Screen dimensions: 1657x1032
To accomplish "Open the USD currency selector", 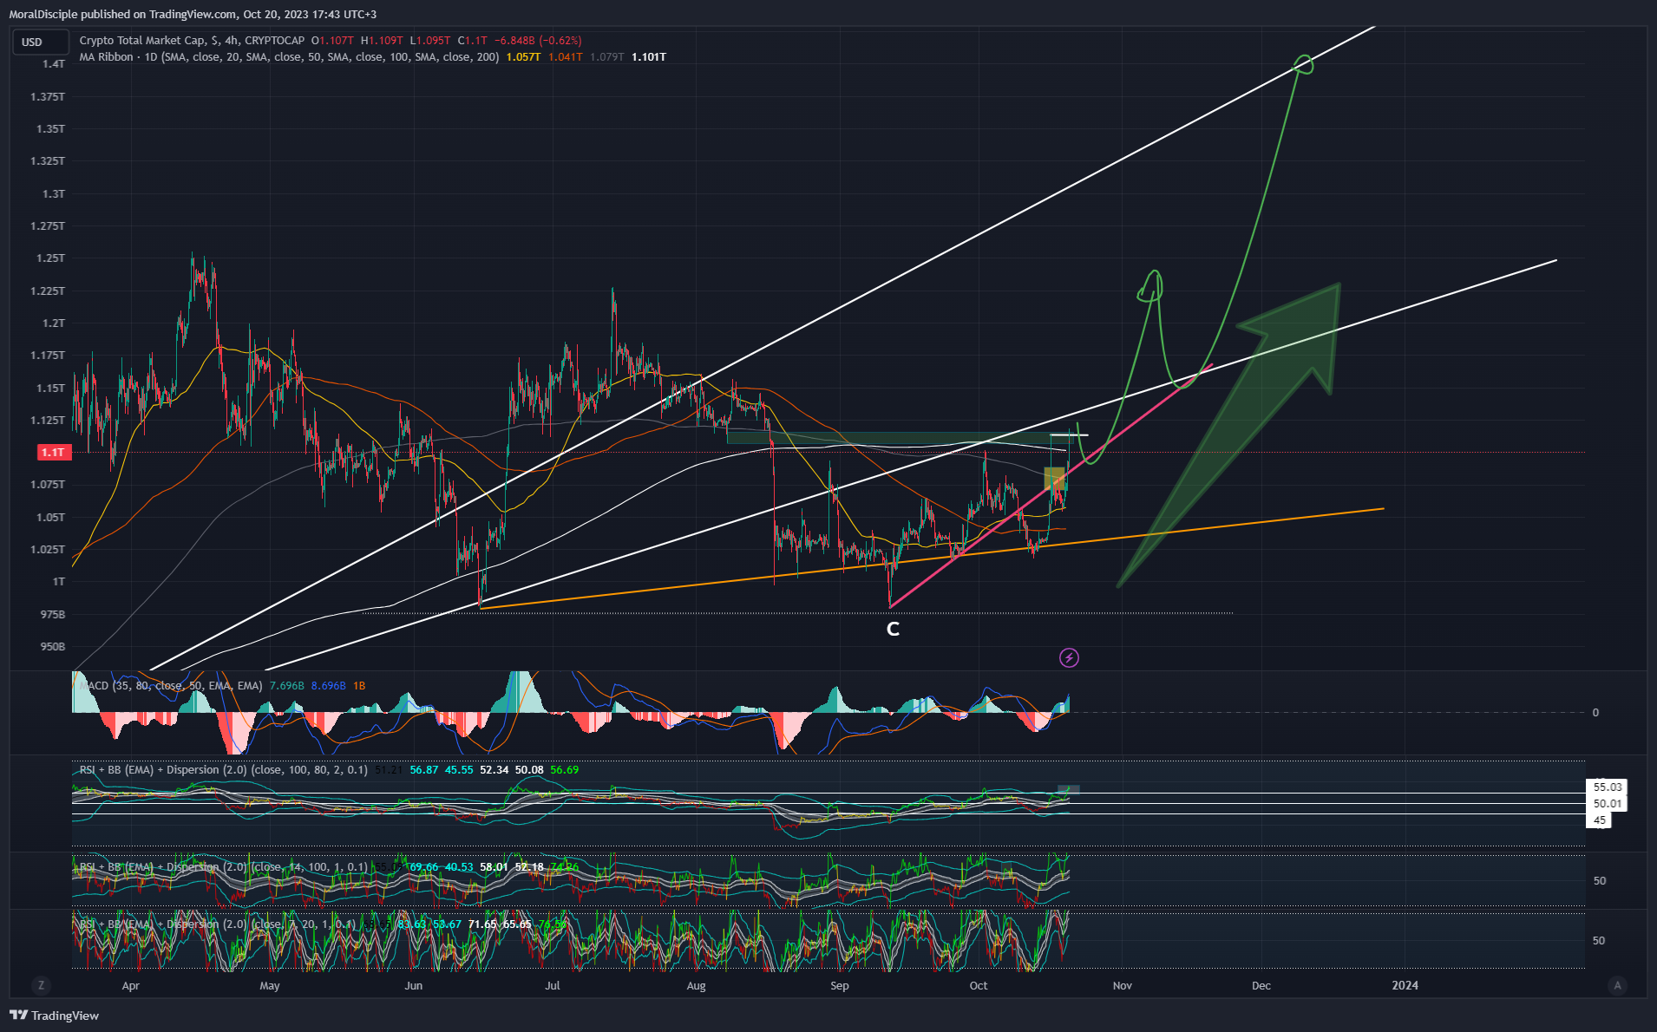I will (x=41, y=42).
